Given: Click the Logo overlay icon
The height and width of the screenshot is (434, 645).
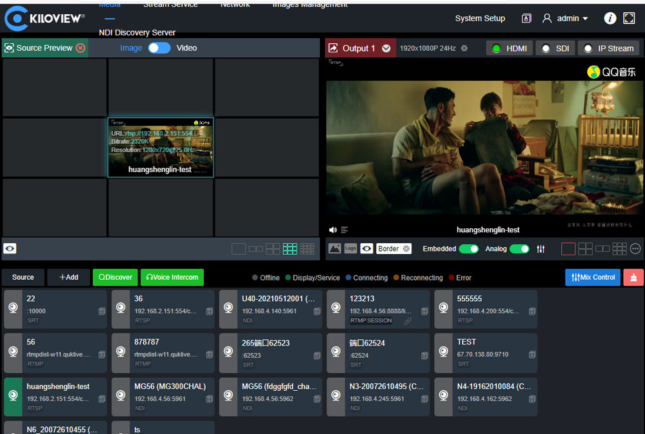Looking at the screenshot, I should coord(350,249).
